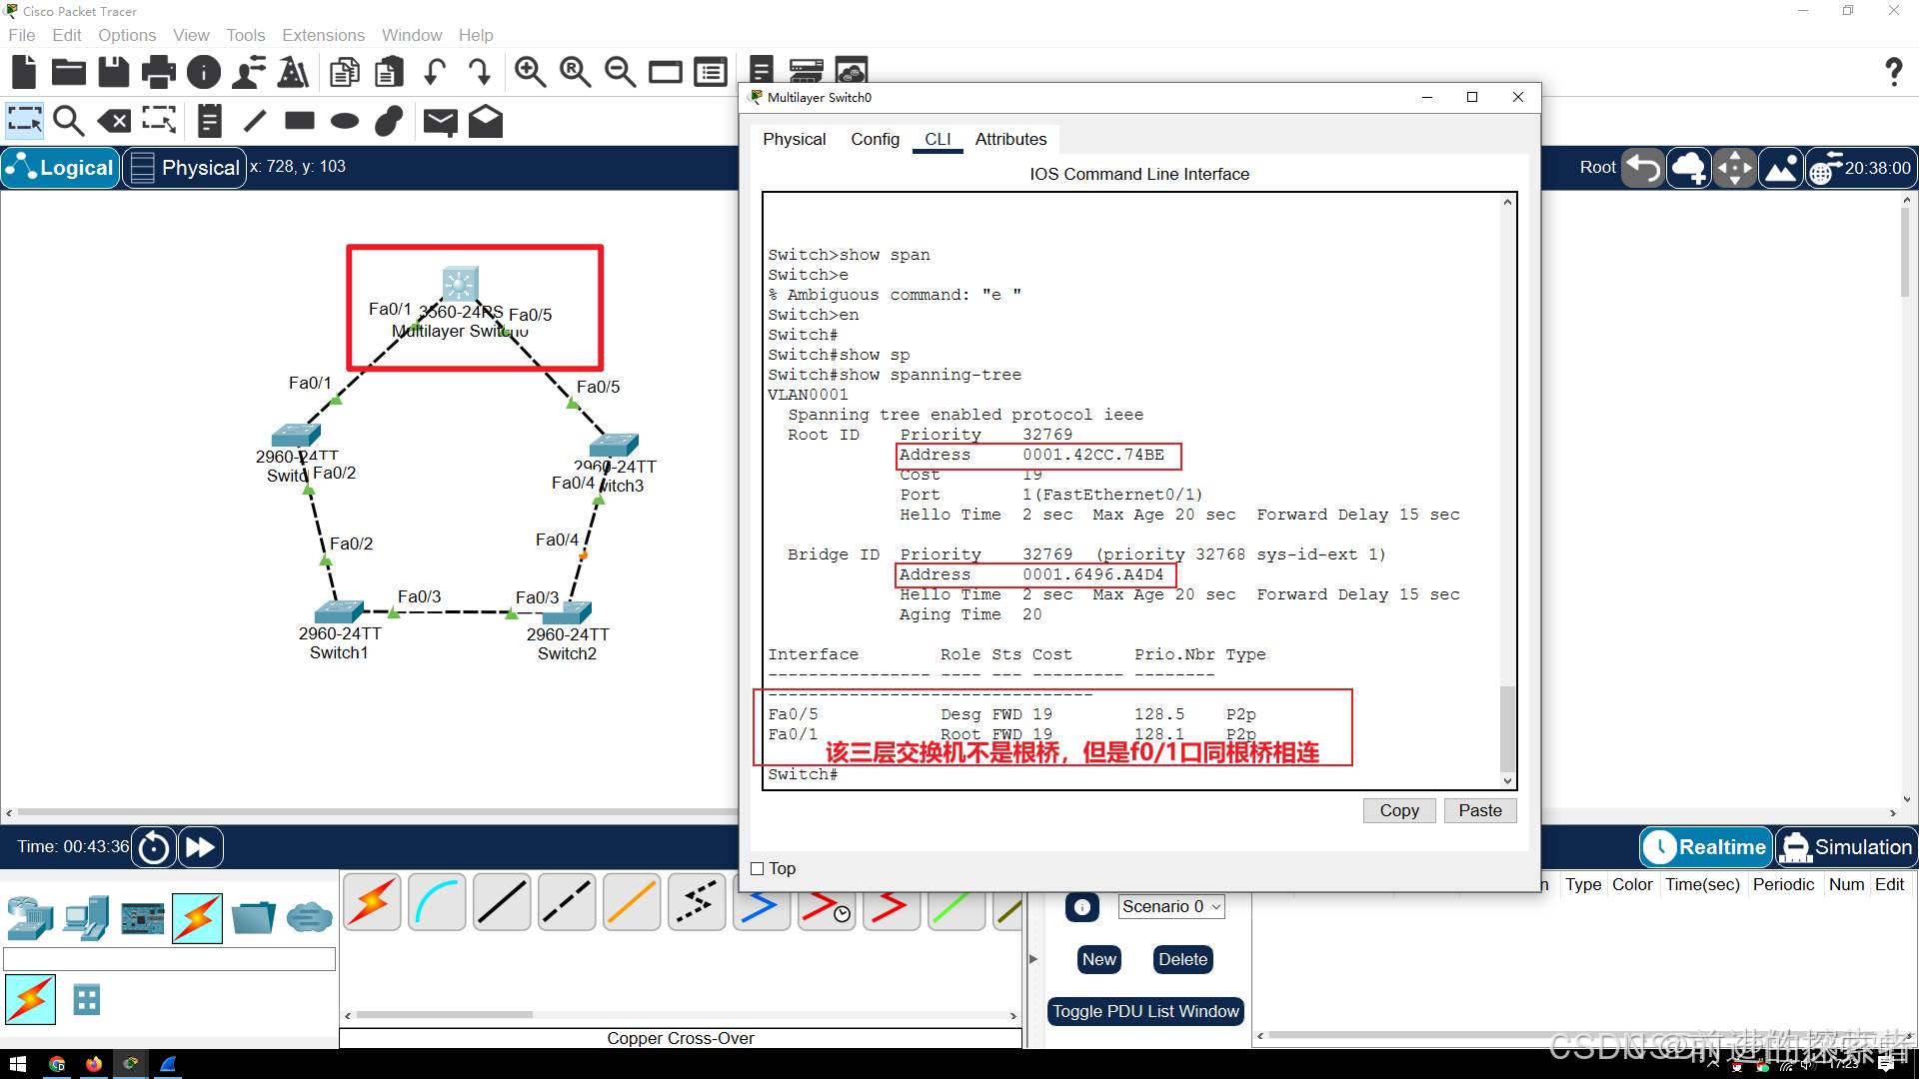
Task: Click the Undo arrow icon
Action: pyautogui.click(x=435, y=72)
